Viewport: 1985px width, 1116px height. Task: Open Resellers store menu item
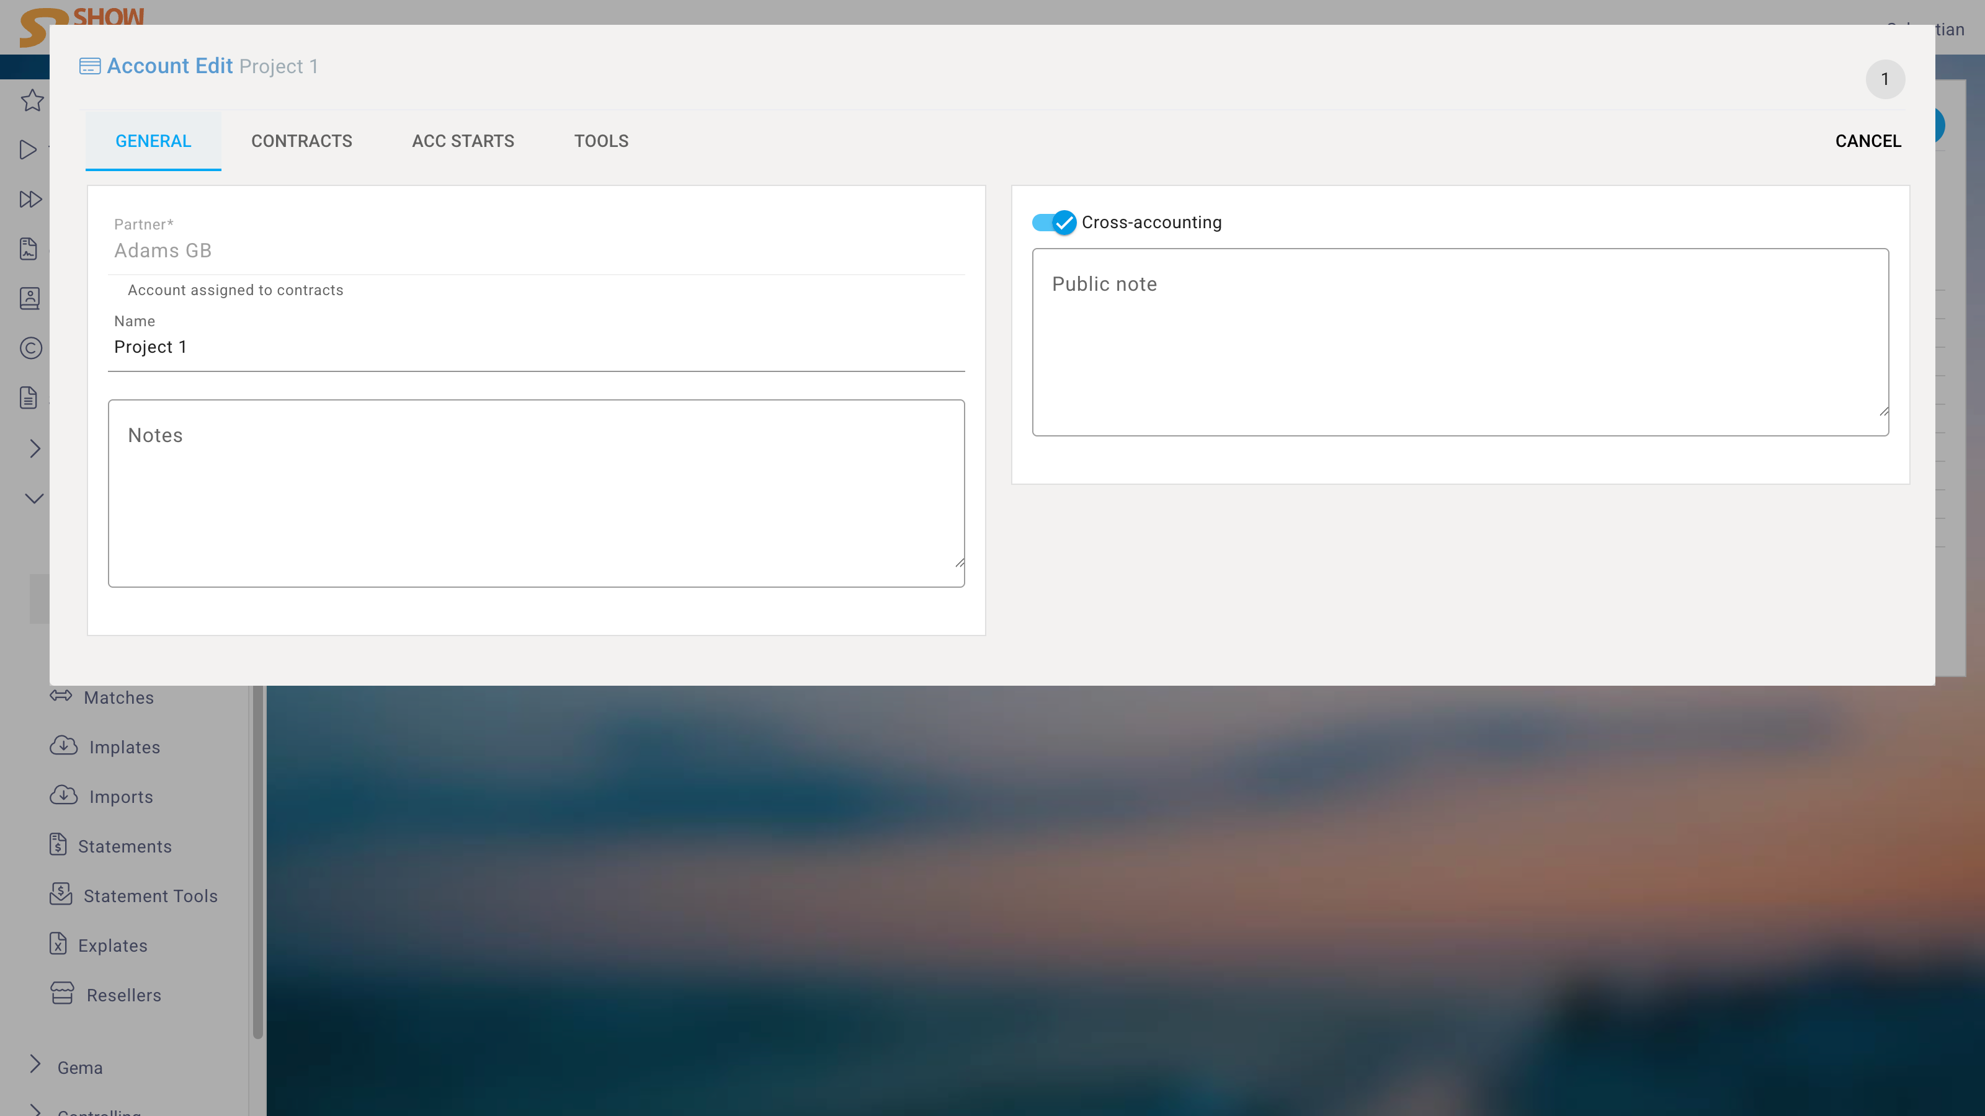(123, 995)
